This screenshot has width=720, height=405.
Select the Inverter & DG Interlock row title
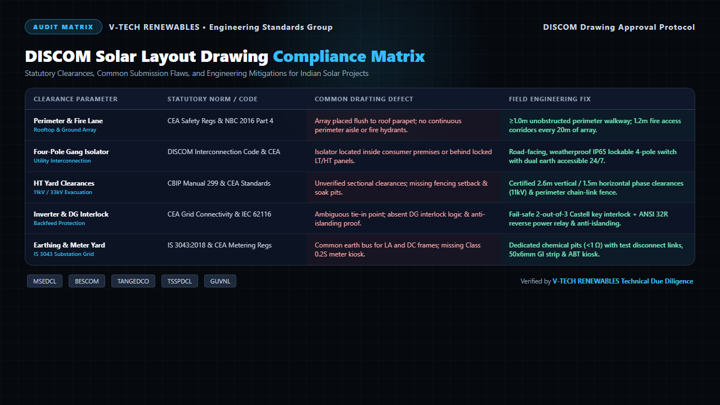pos(71,214)
